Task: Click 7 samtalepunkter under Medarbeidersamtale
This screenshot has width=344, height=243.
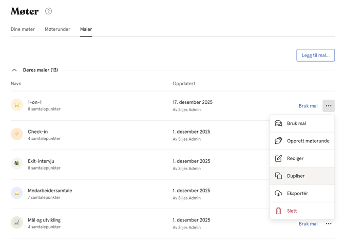Action: click(x=44, y=197)
